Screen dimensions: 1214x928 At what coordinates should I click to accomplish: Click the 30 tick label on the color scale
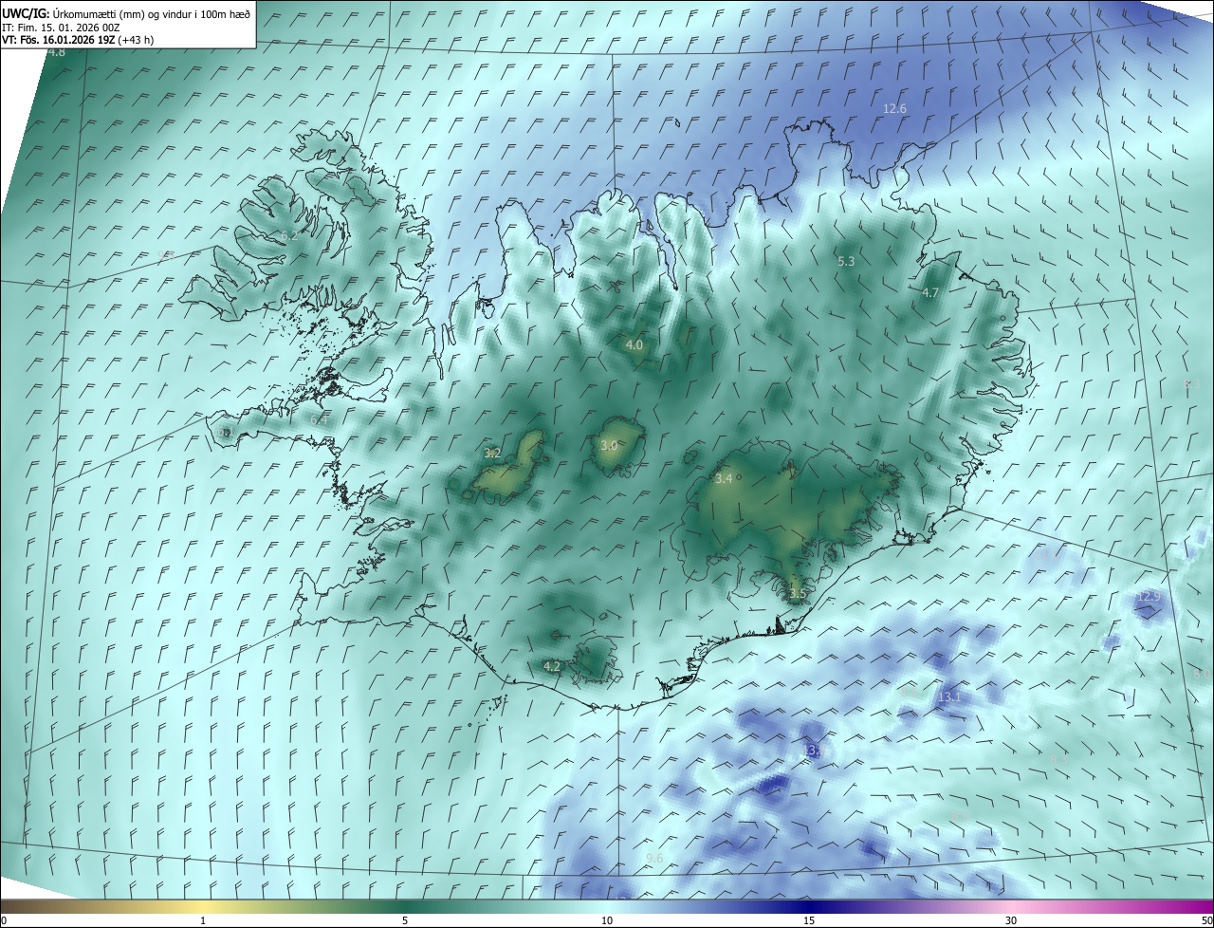[1011, 921]
